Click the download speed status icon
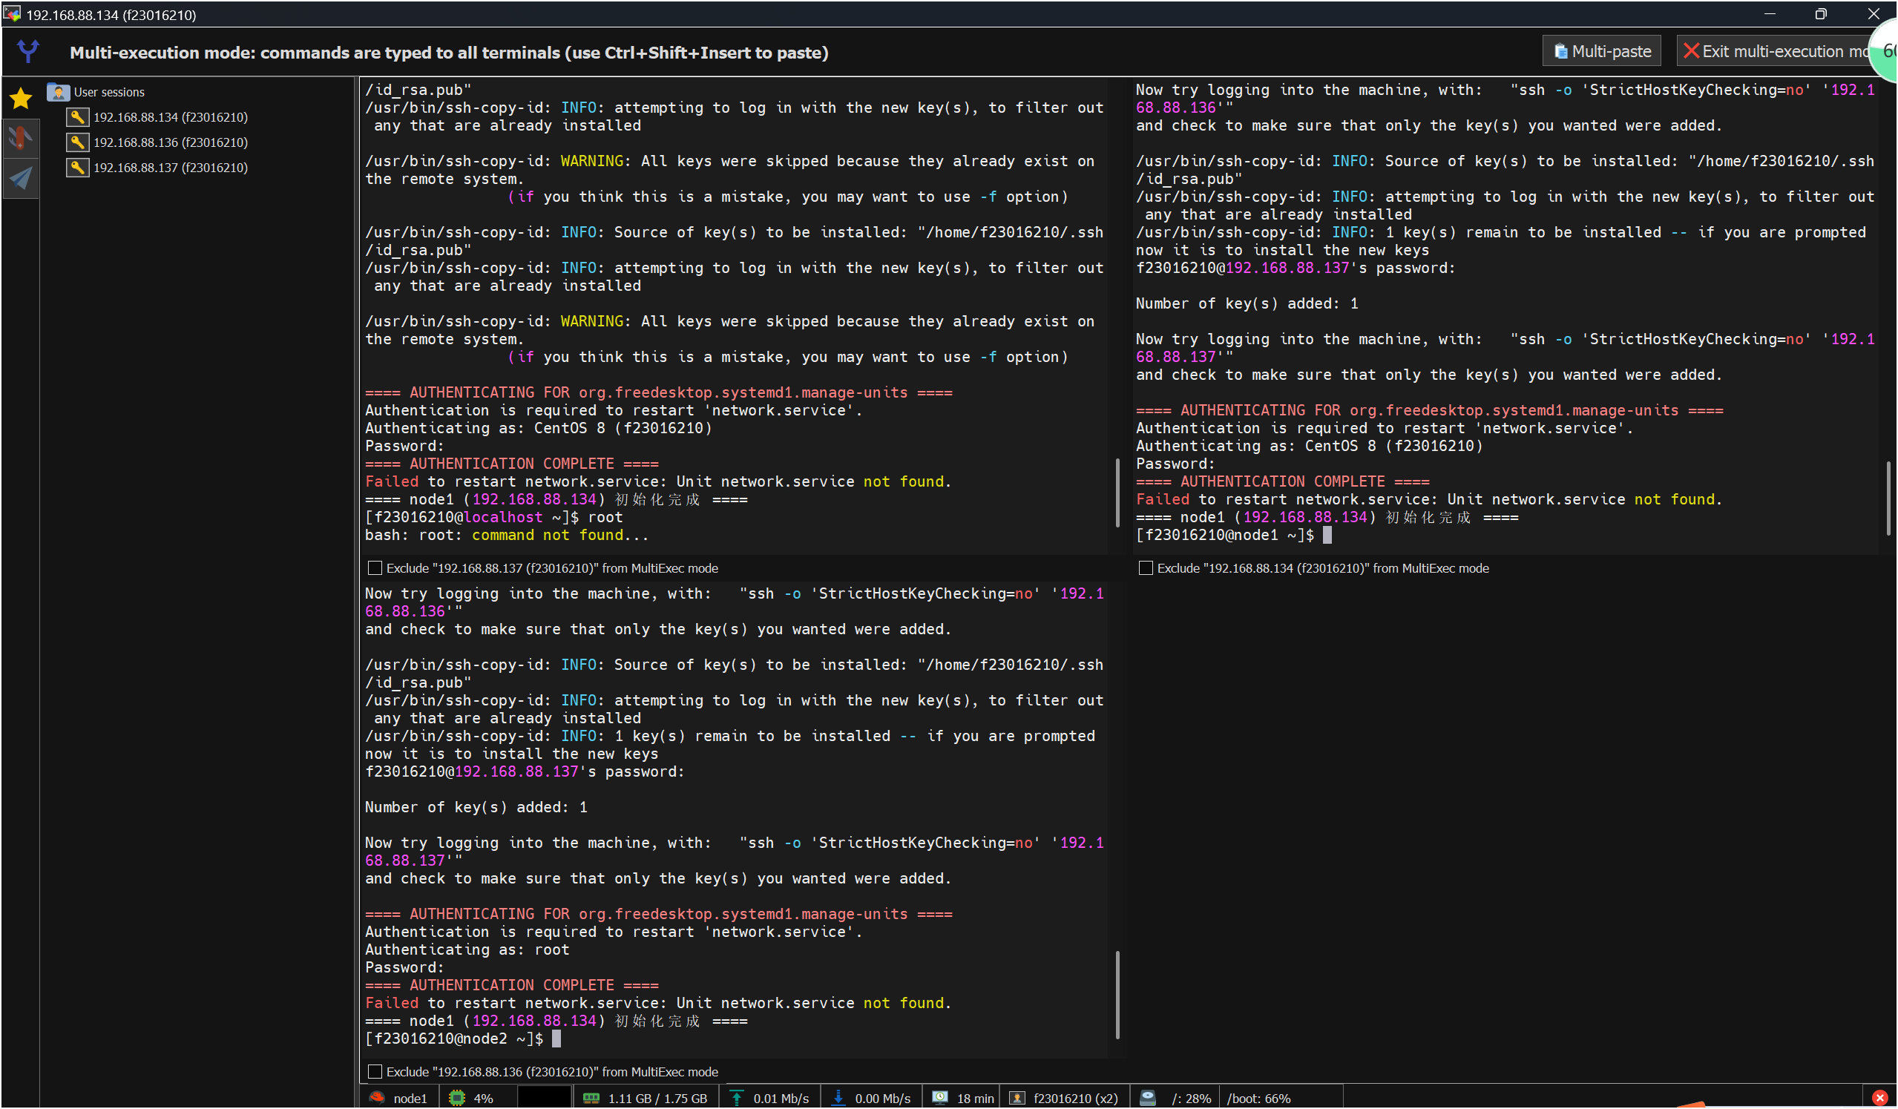Screen dimensions: 1898x1109 (x=838, y=1098)
